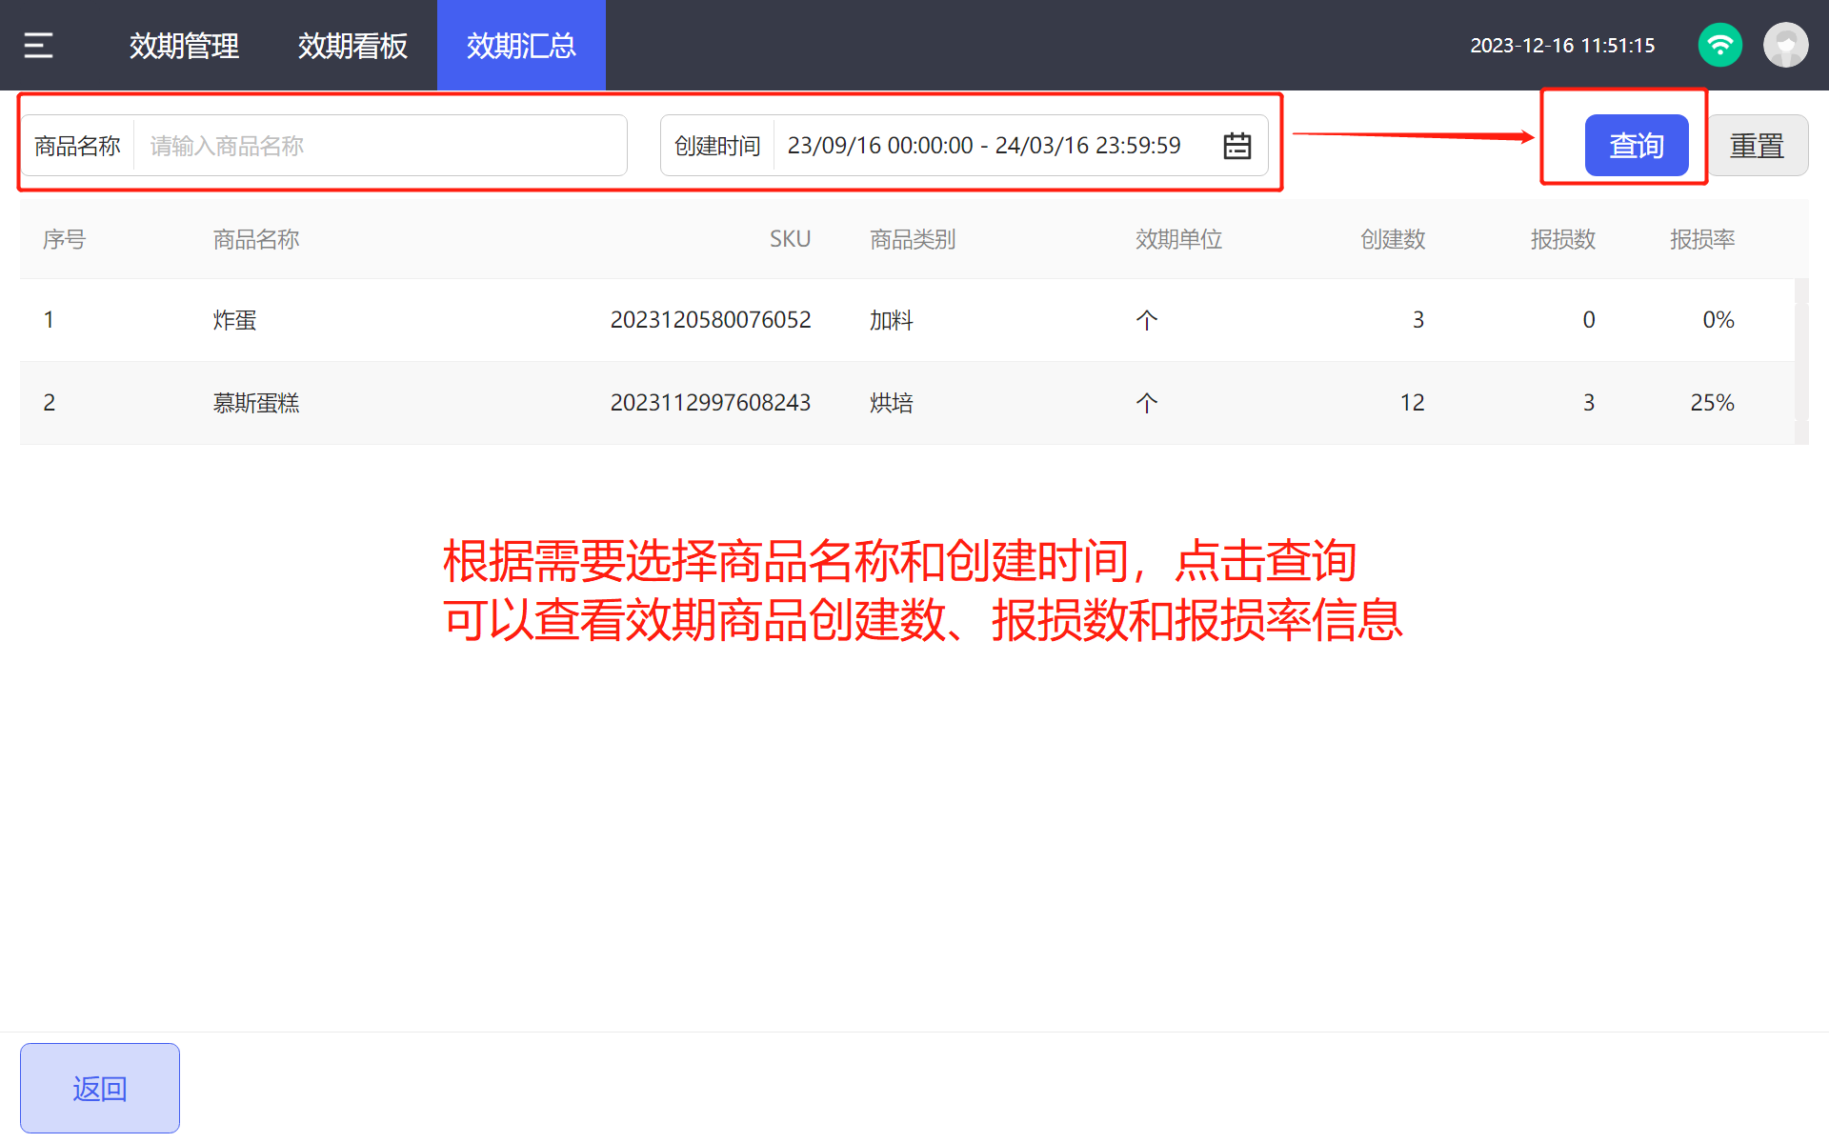Open the user avatar profile icon
The width and height of the screenshot is (1829, 1143).
point(1785,45)
